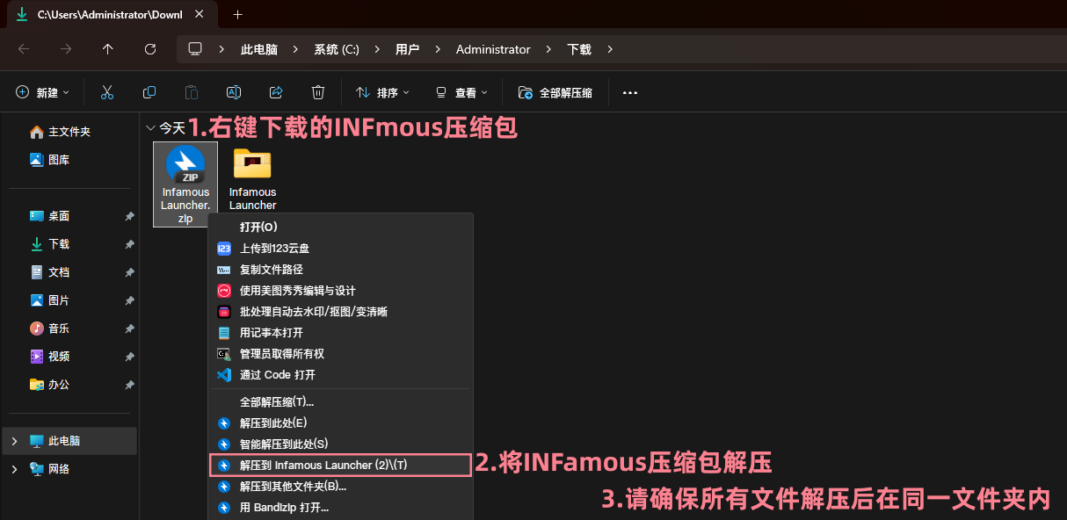This screenshot has width=1067, height=520.
Task: Click 此电脑 in breadcrumb path
Action: point(259,49)
